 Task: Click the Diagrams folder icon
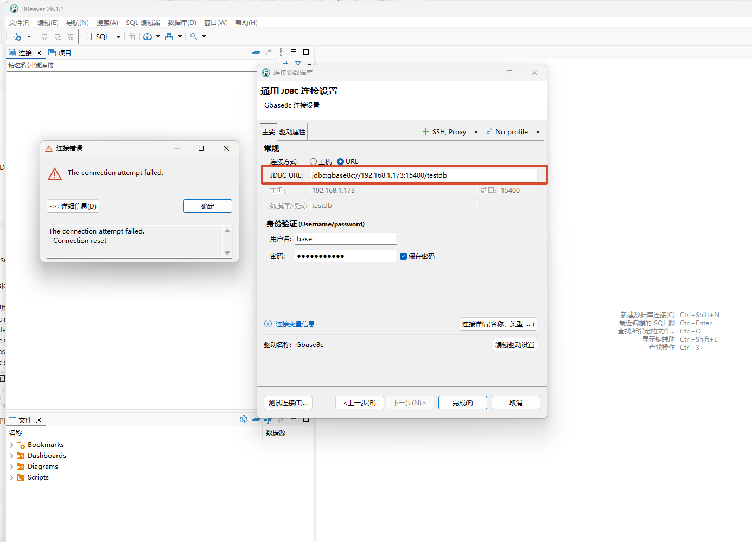coord(21,467)
